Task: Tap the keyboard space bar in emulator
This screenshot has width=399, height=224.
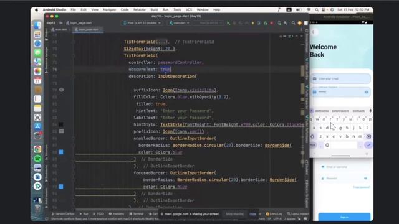Action: (x=344, y=145)
